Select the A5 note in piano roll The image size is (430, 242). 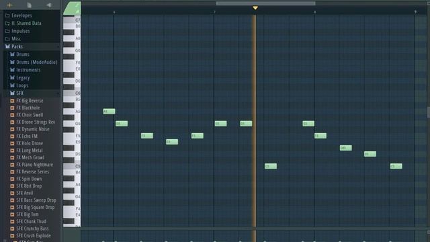(x=109, y=112)
